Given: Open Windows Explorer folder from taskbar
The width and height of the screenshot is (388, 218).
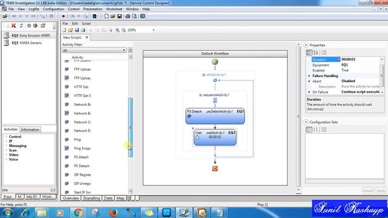Looking at the screenshot, I should (42, 213).
